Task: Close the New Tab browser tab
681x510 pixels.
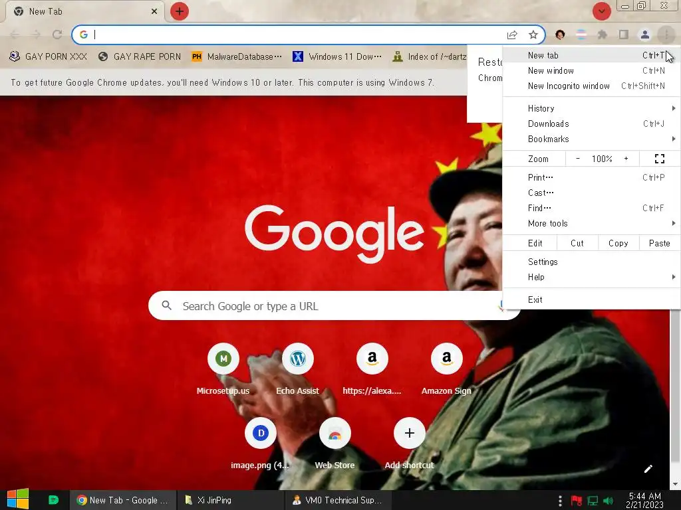Action: (x=154, y=11)
